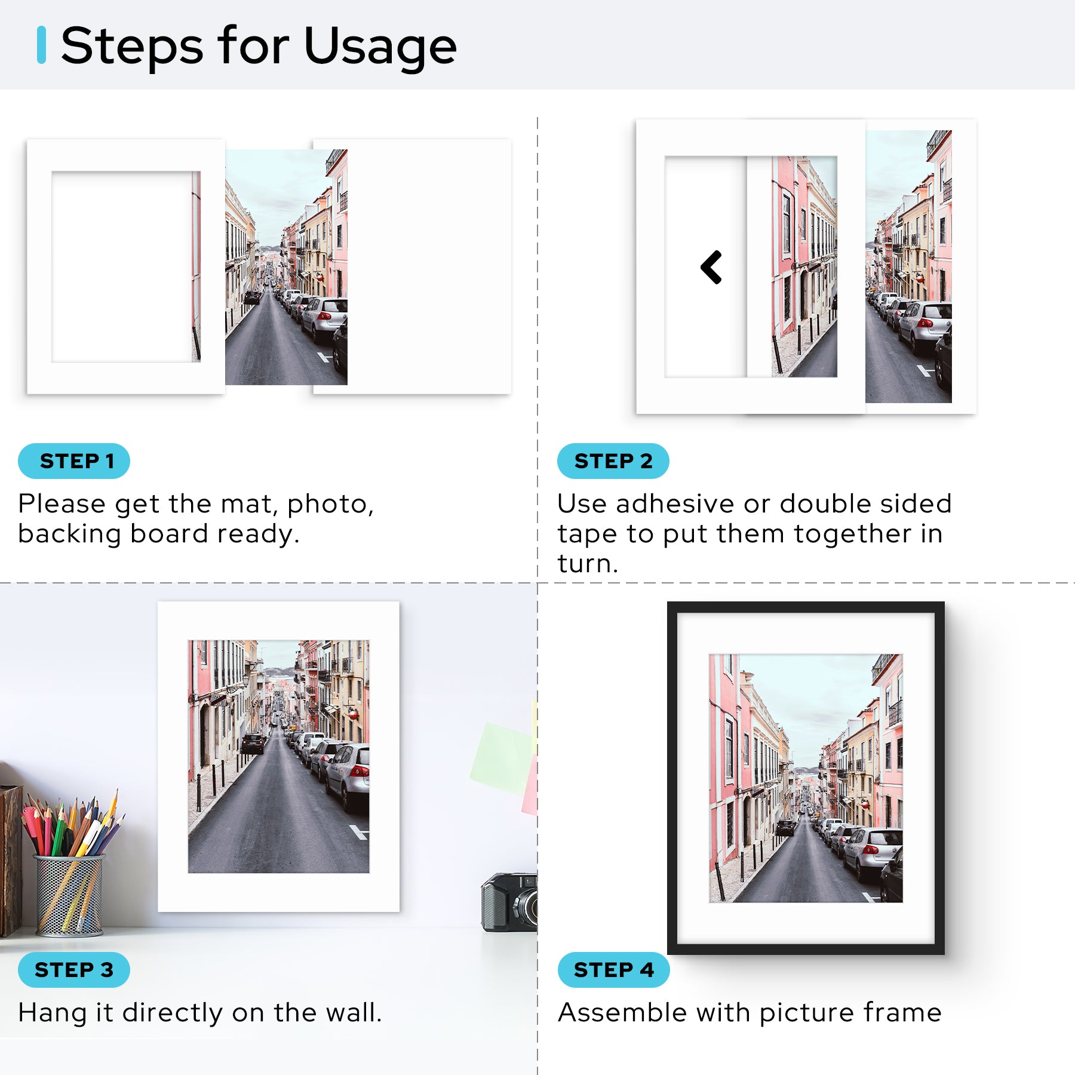This screenshot has height=1075, width=1075.
Task: Click the black left-pointing chevron arrow
Action: pos(711,267)
